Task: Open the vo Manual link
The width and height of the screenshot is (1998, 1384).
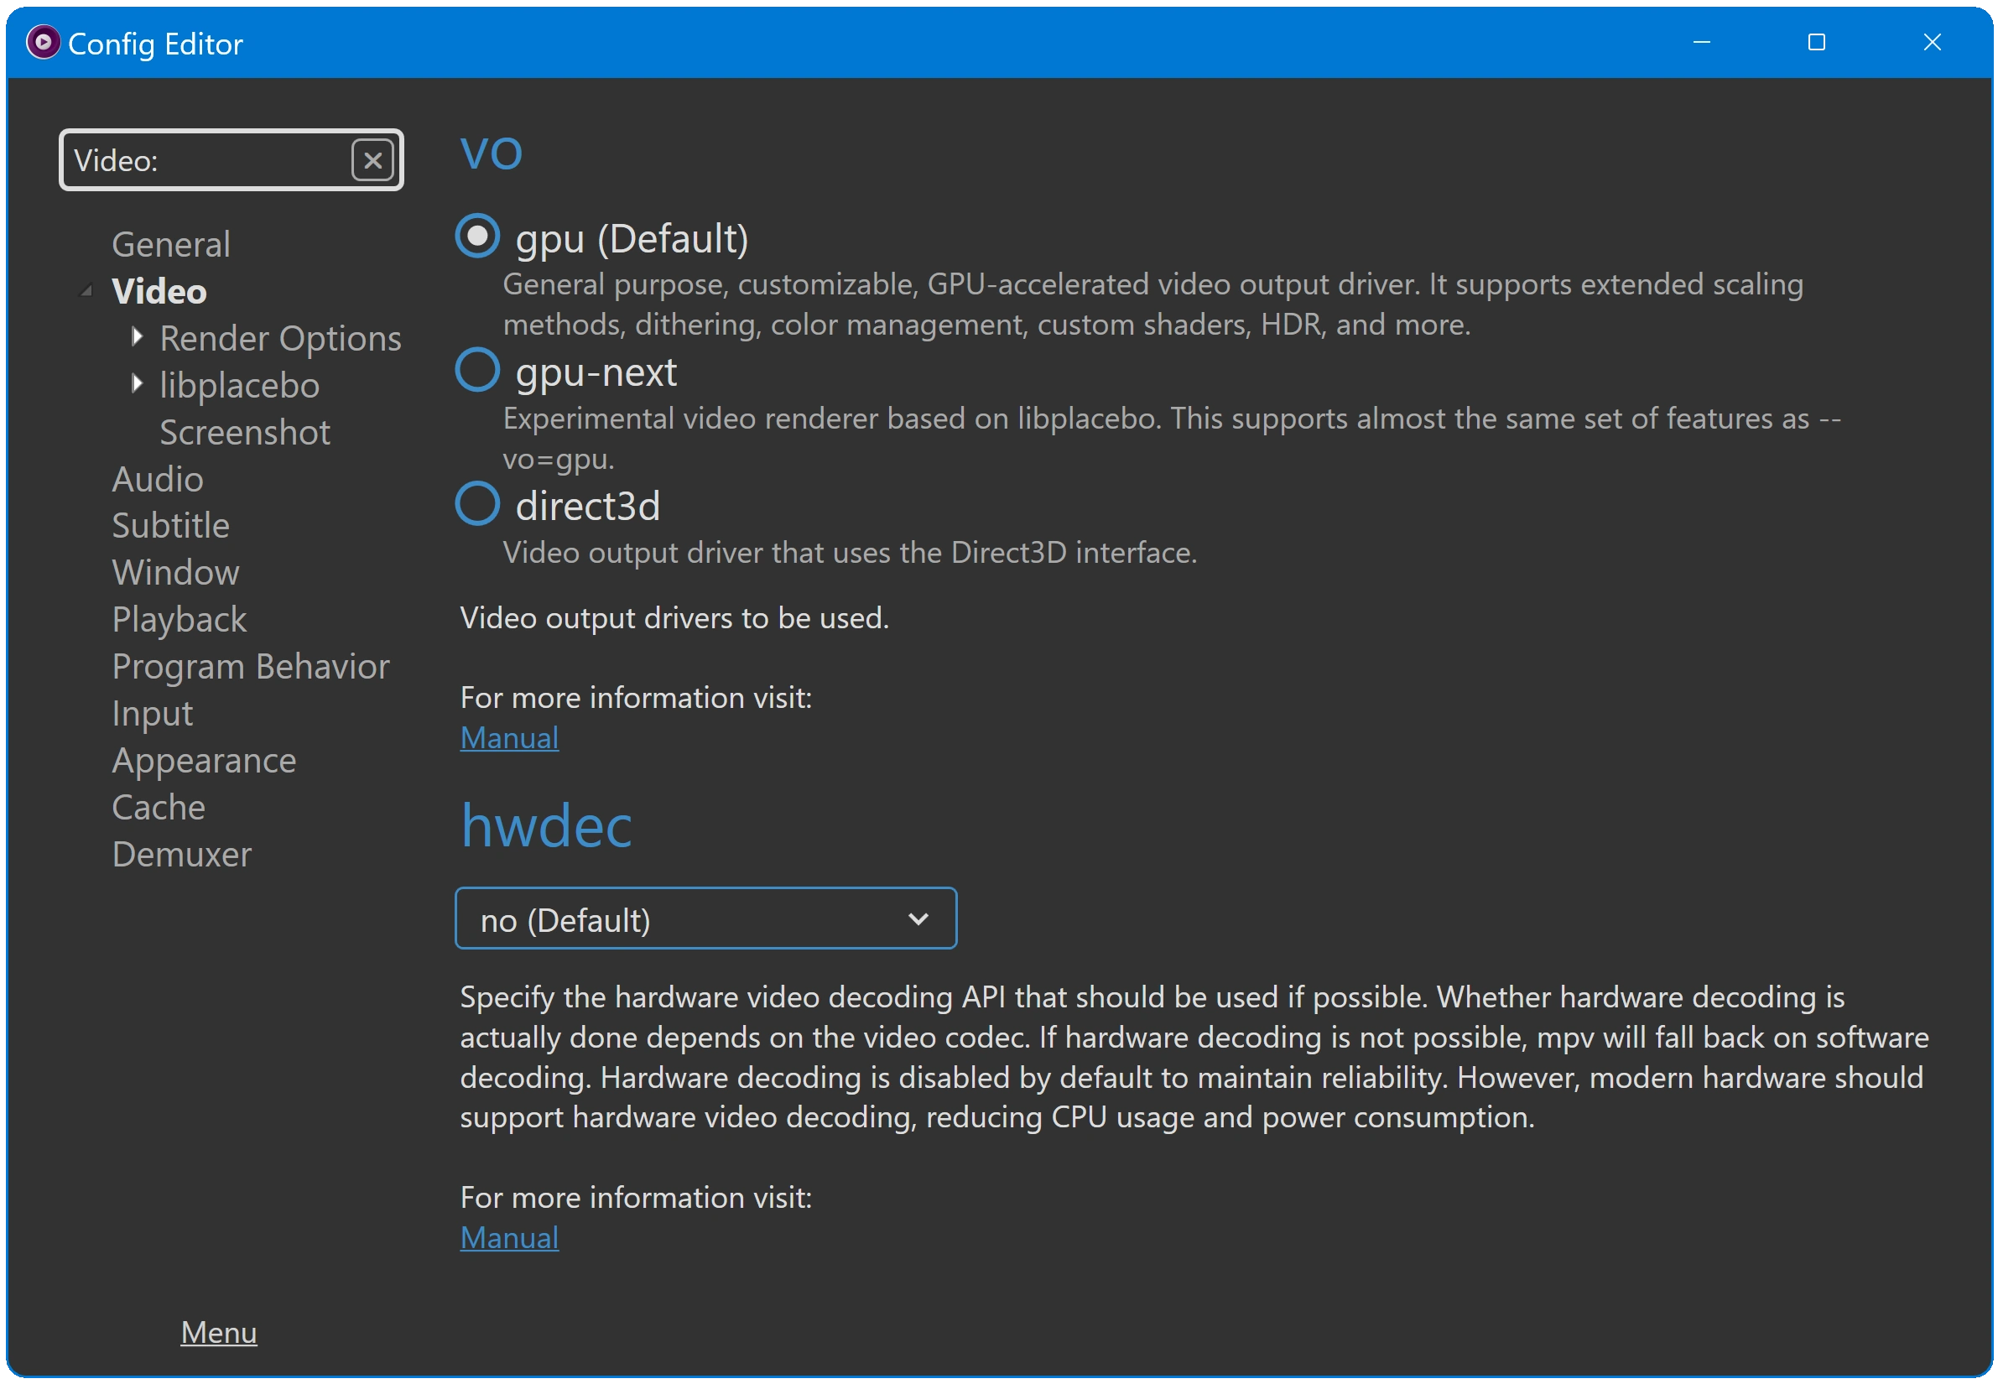Action: (510, 737)
